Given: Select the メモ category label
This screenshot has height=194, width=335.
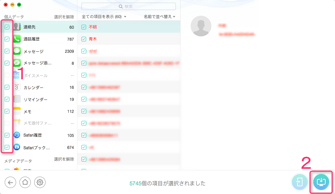Looking at the screenshot, I should (x=27, y=112).
